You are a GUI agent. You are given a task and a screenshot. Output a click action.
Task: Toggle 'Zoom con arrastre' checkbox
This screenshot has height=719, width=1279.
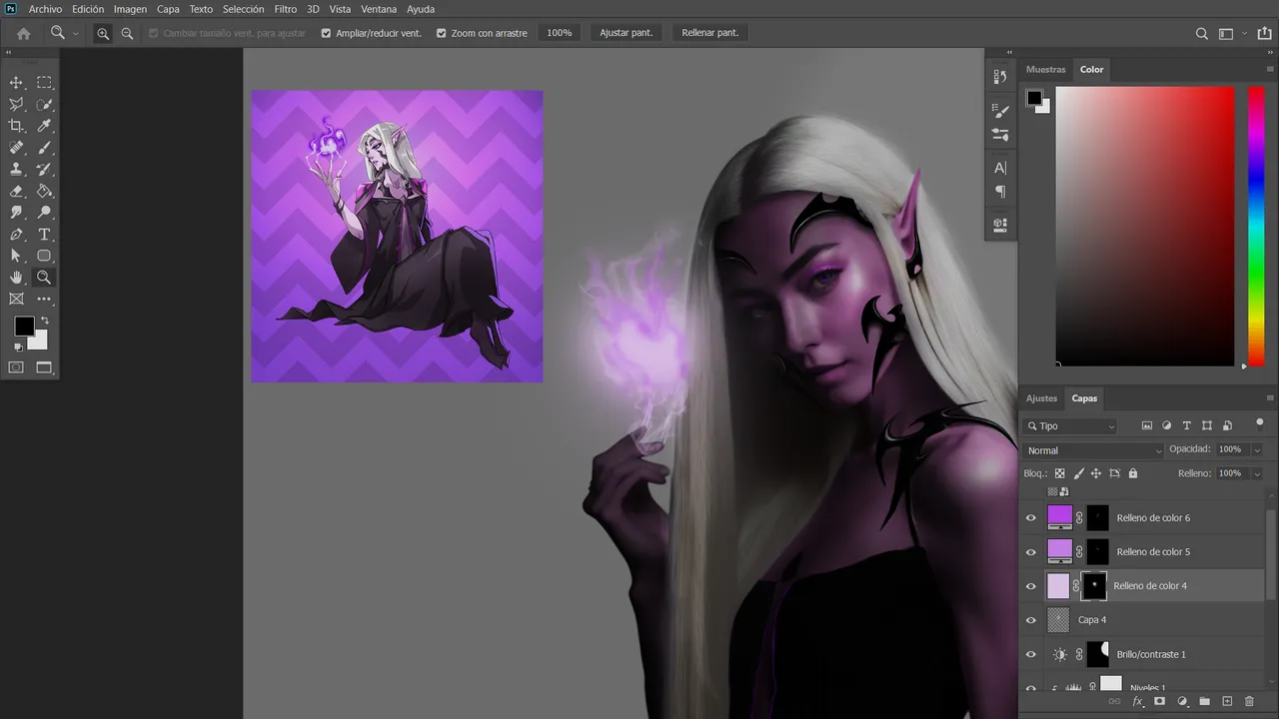(x=442, y=33)
